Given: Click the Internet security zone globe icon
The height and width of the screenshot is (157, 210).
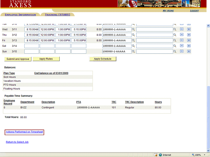Looking at the screenshot, I should [x=160, y=155].
